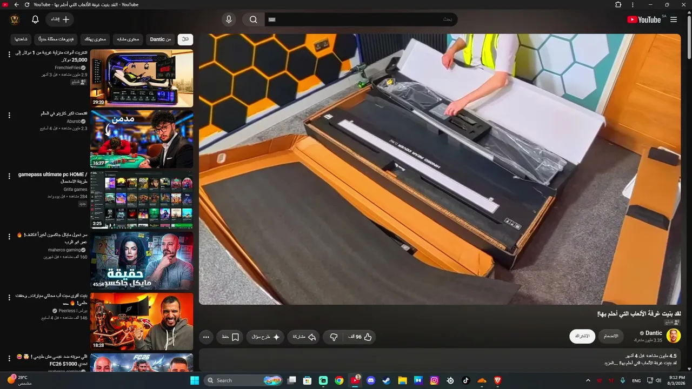Open options for Aburob casino video
This screenshot has width=692, height=389.
[x=9, y=115]
